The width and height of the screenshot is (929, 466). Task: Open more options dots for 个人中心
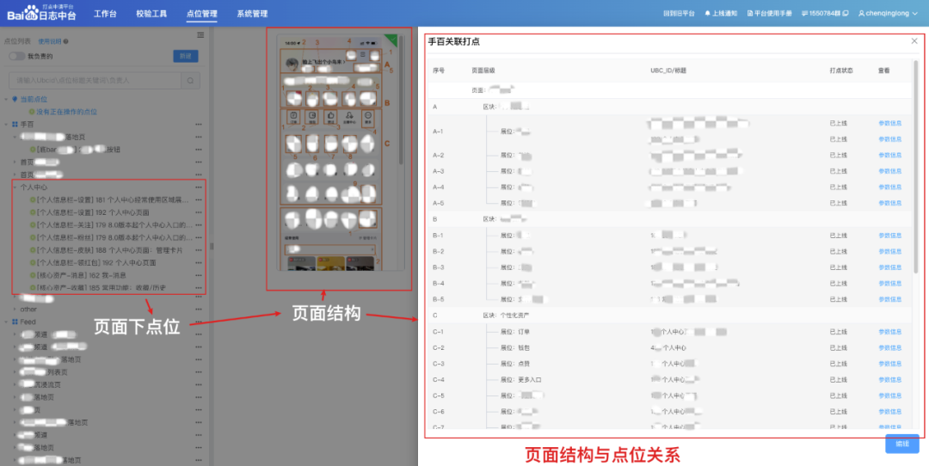tap(199, 186)
